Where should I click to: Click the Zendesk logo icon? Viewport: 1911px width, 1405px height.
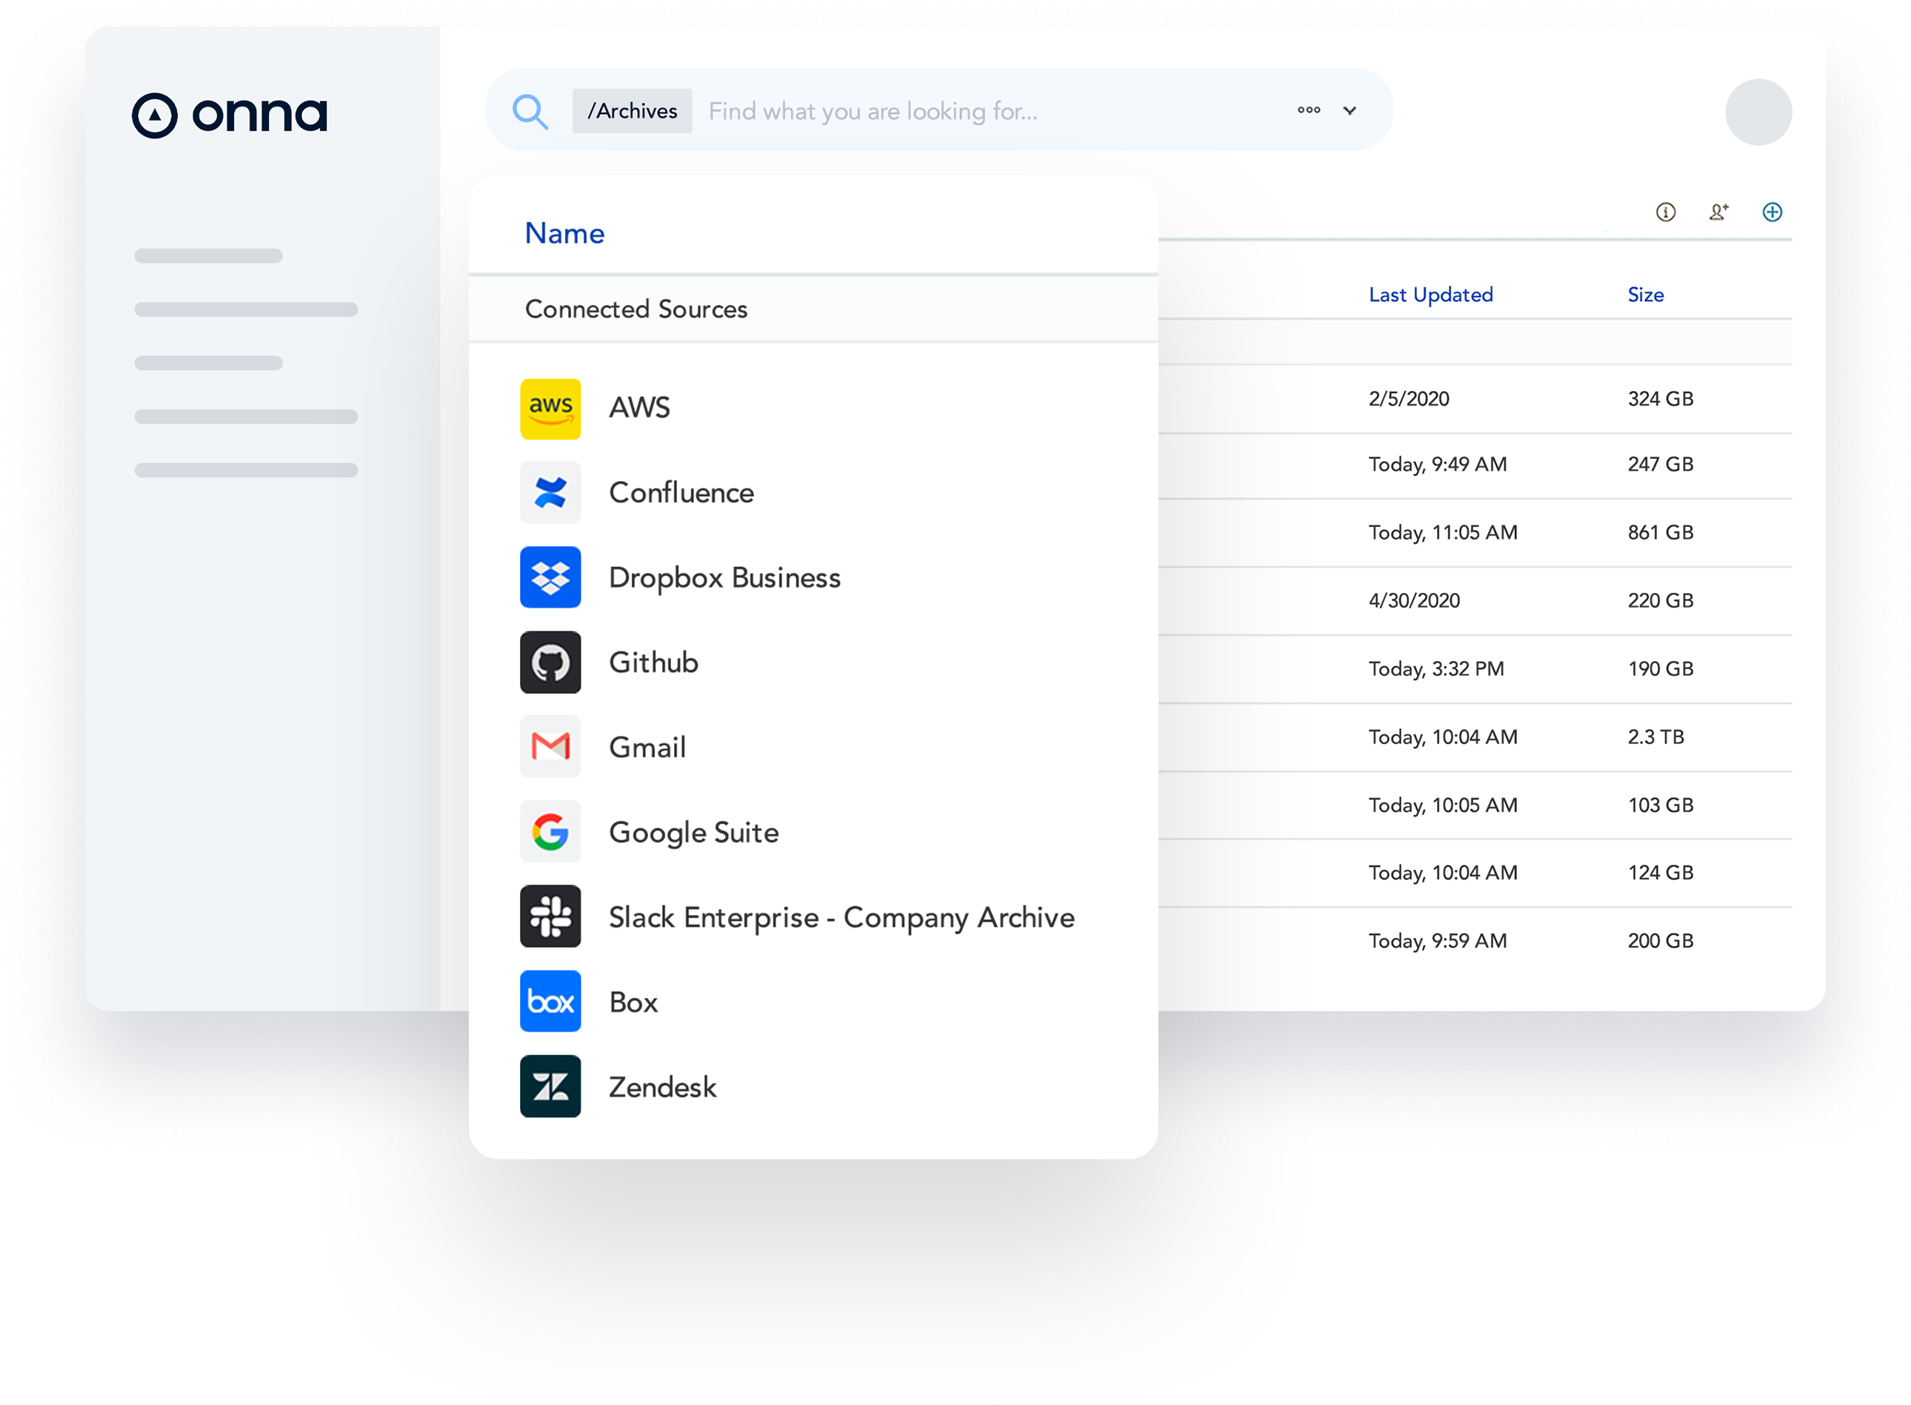point(550,1087)
